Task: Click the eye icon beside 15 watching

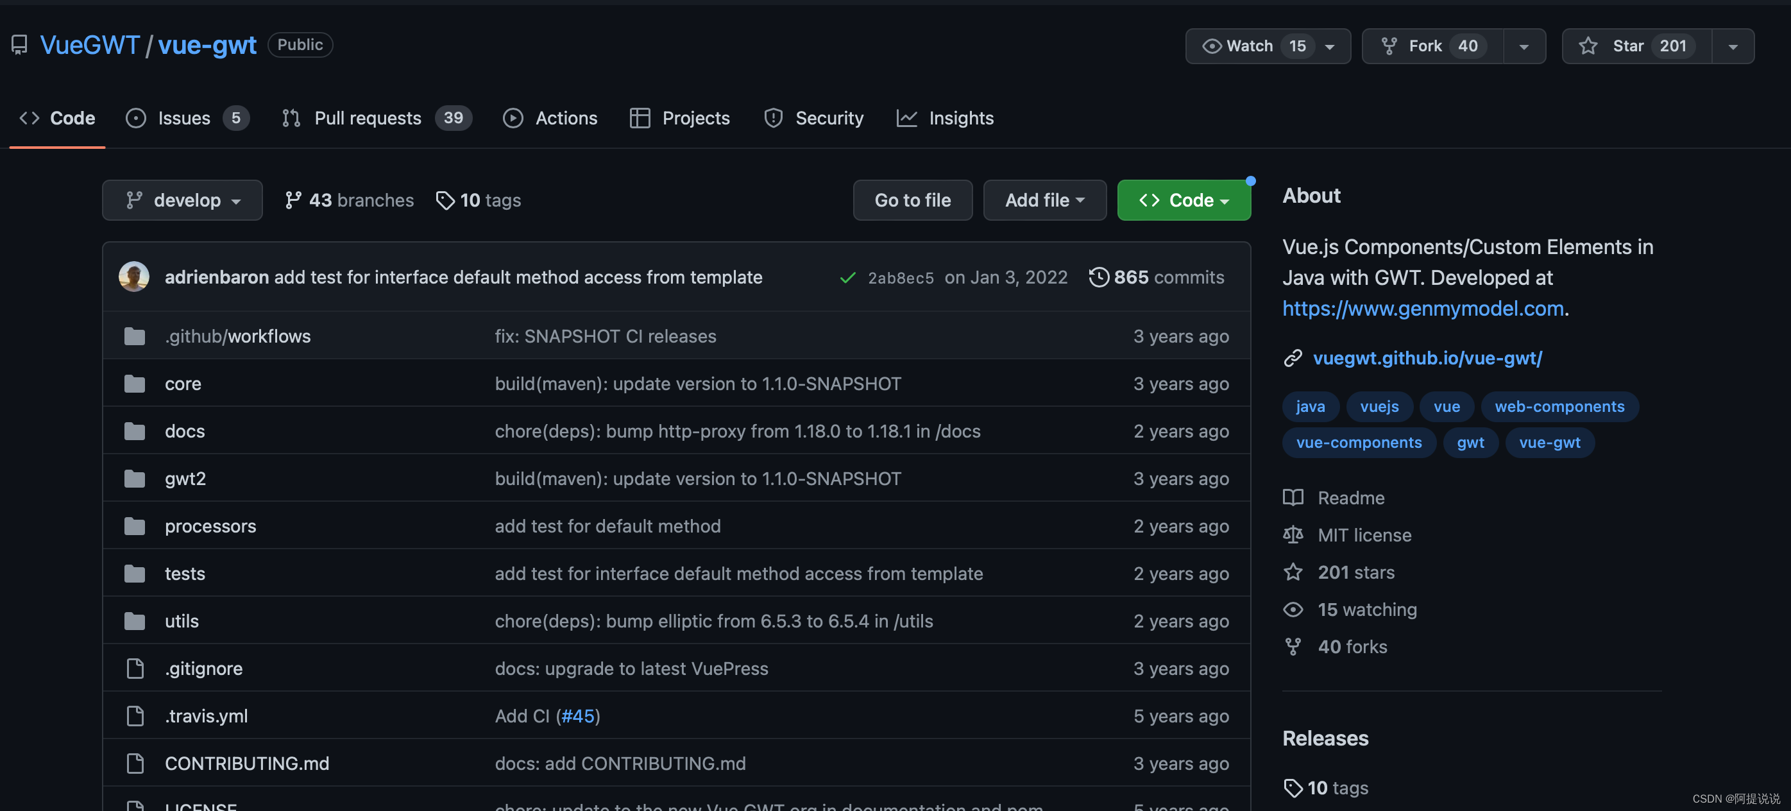Action: (1293, 610)
